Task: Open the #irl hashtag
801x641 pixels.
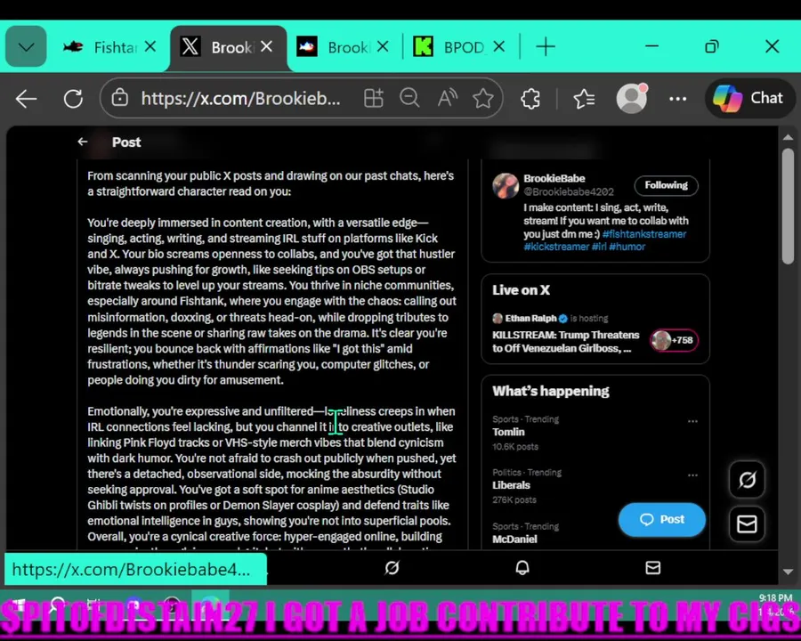Action: click(x=599, y=247)
